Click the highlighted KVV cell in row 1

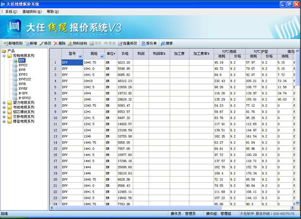pyautogui.click(x=72, y=63)
